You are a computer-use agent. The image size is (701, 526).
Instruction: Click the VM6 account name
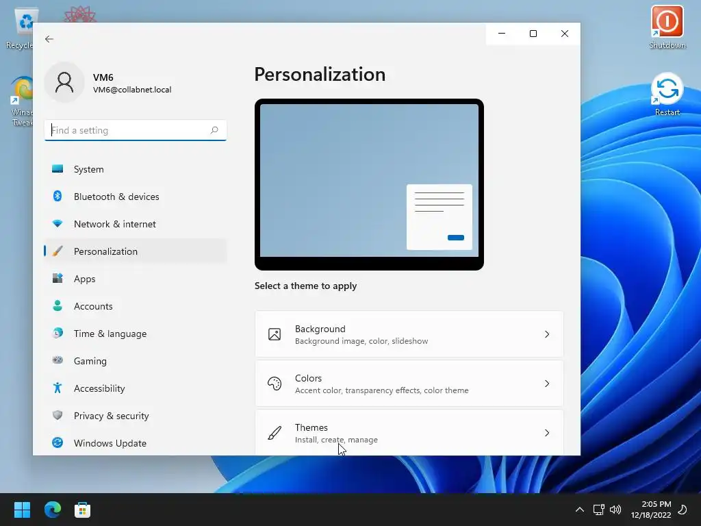[103, 77]
